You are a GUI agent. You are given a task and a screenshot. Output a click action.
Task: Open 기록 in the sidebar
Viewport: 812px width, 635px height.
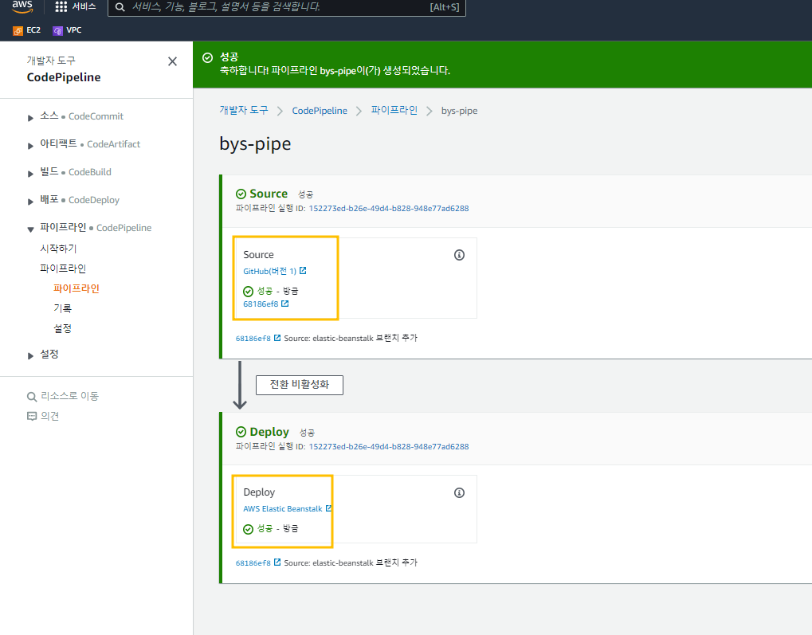(63, 308)
